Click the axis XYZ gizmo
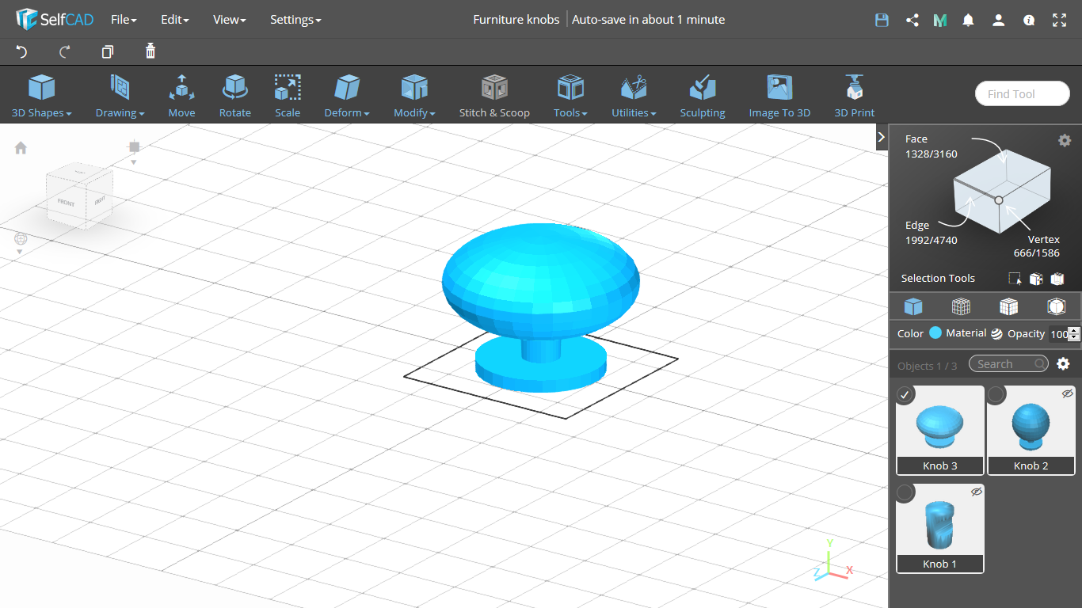1082x608 pixels. (832, 559)
